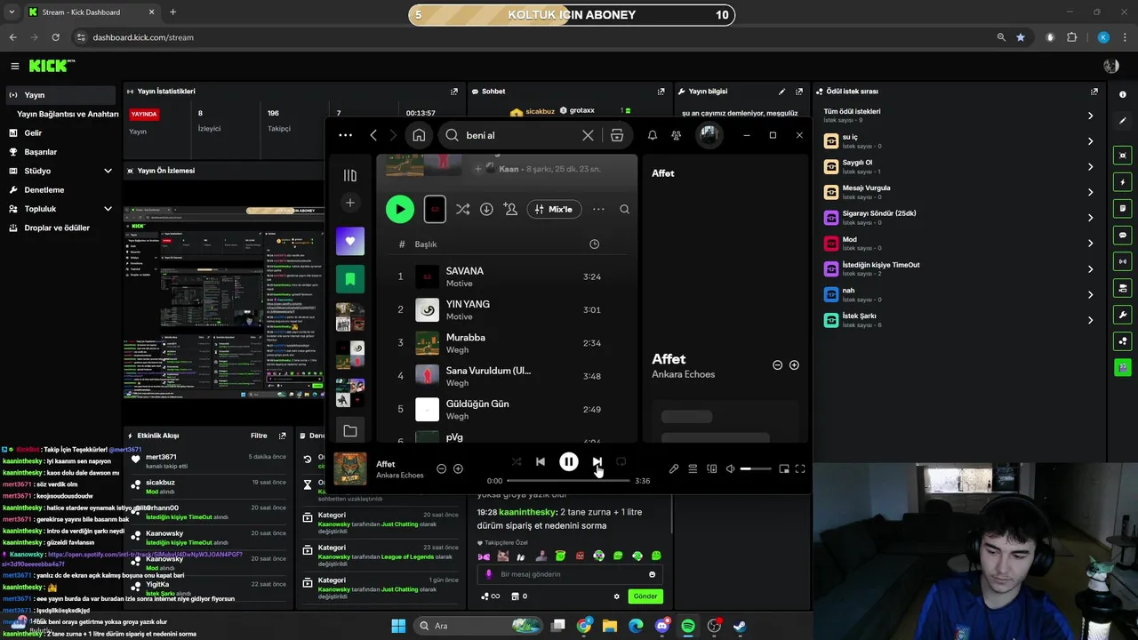Open Discord from the taskbar
1138x640 pixels.
662,626
